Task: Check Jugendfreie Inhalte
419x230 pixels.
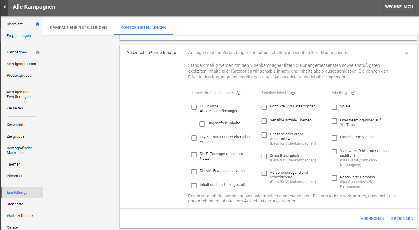Action: [x=202, y=124]
